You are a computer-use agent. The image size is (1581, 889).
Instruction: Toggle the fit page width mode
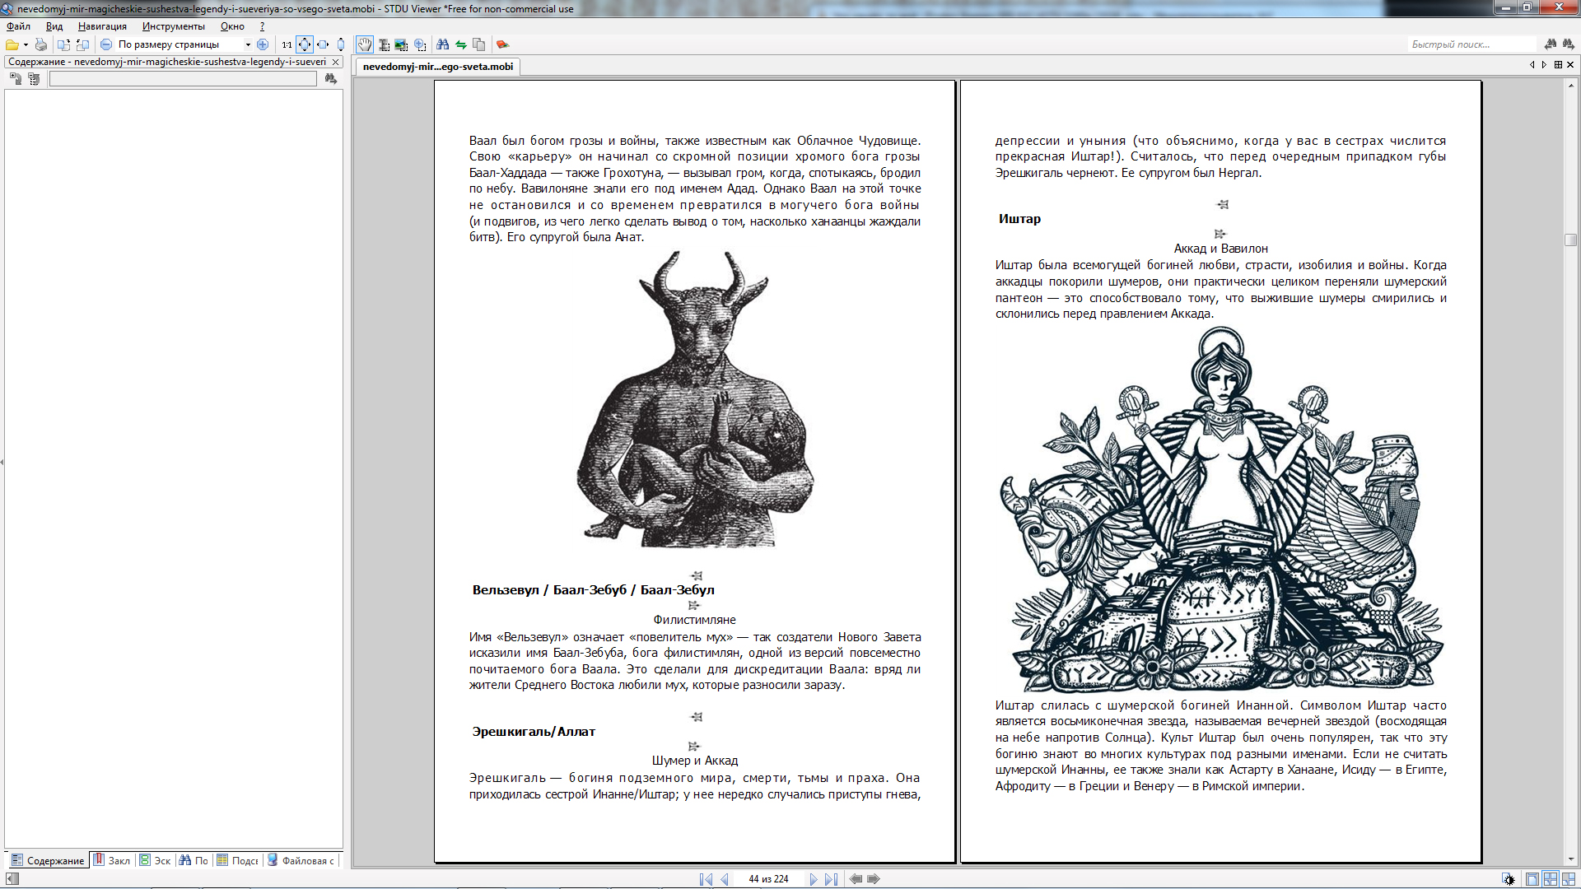[323, 44]
